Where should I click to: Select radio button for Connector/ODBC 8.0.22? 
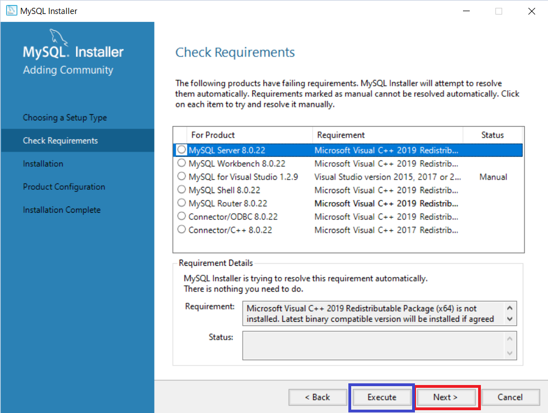click(181, 216)
